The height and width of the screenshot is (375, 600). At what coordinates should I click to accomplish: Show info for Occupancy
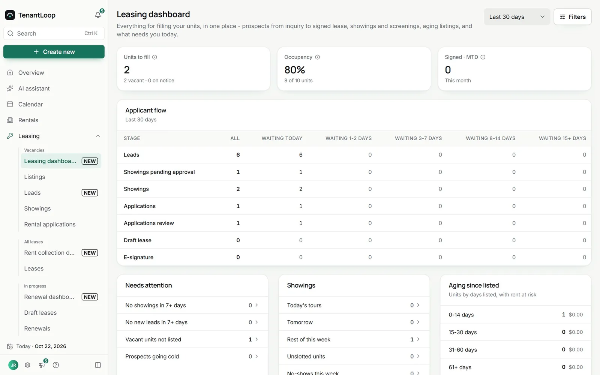tap(317, 57)
